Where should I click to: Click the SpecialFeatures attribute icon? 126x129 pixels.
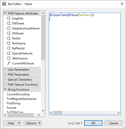(x=9, y=53)
